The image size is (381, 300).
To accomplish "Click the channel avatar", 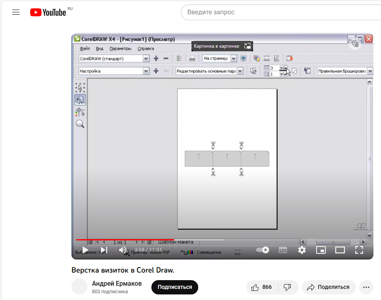I will point(79,286).
